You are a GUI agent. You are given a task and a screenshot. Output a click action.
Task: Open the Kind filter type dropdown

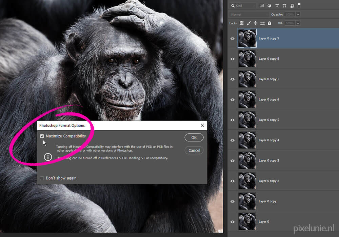[243, 6]
